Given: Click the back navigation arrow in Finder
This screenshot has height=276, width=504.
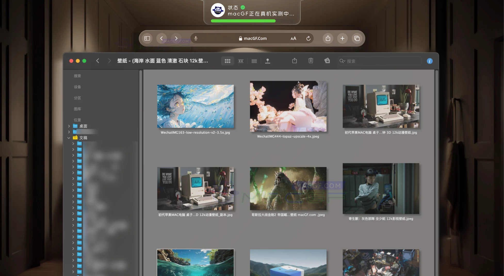Looking at the screenshot, I should click(97, 61).
